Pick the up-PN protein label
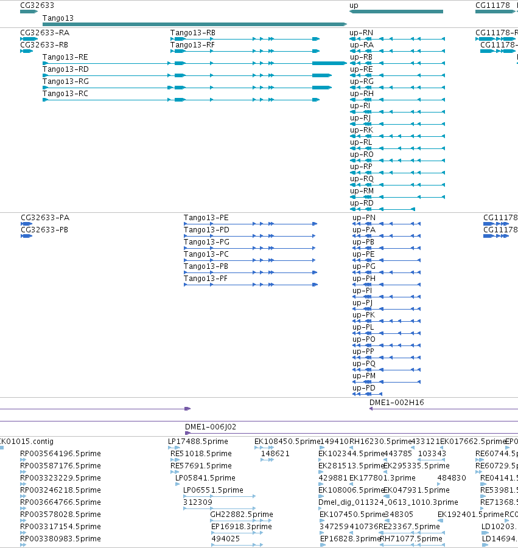518x548 pixels. coord(364,217)
